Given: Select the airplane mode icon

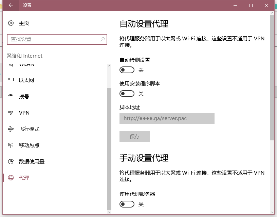Looking at the screenshot, I should [x=11, y=129].
